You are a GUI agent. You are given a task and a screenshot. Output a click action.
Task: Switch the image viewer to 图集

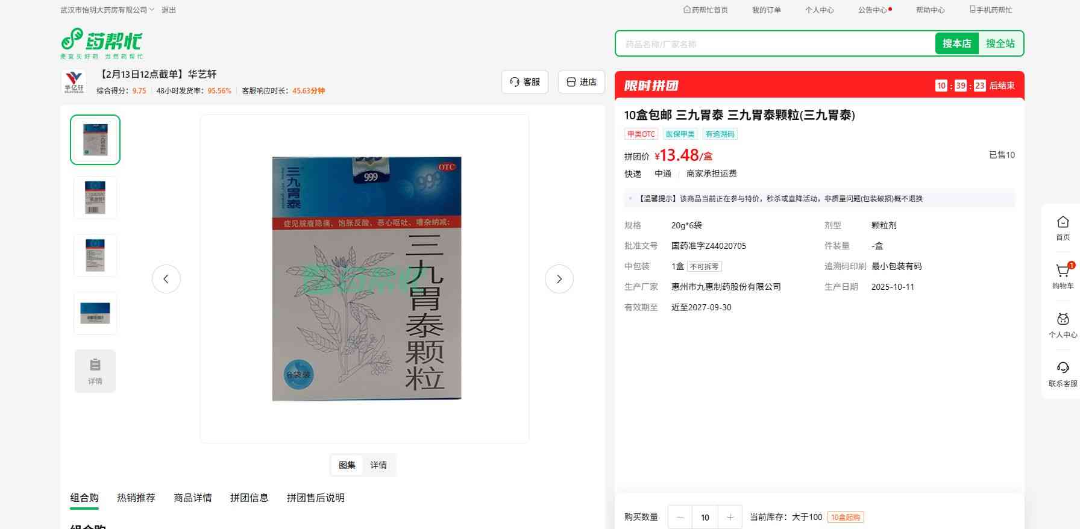click(347, 465)
